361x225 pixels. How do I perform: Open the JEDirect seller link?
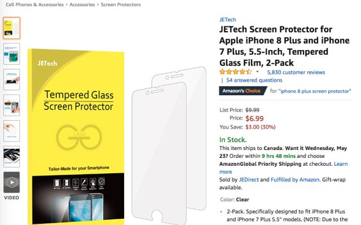click(x=249, y=180)
